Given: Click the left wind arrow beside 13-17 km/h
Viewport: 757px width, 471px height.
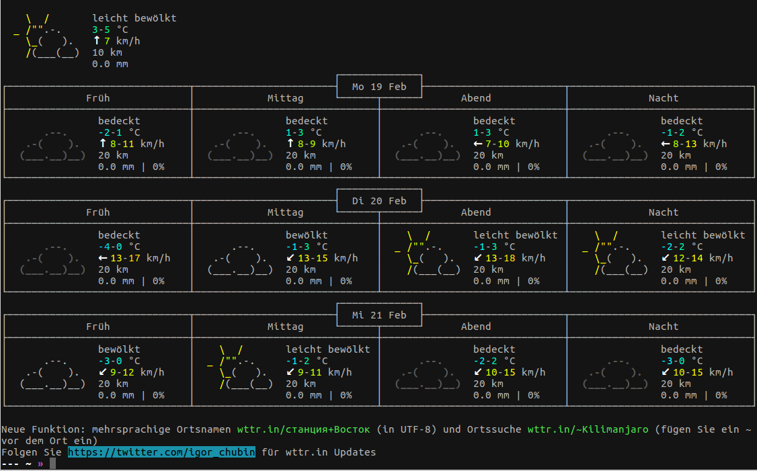Looking at the screenshot, I should (103, 258).
